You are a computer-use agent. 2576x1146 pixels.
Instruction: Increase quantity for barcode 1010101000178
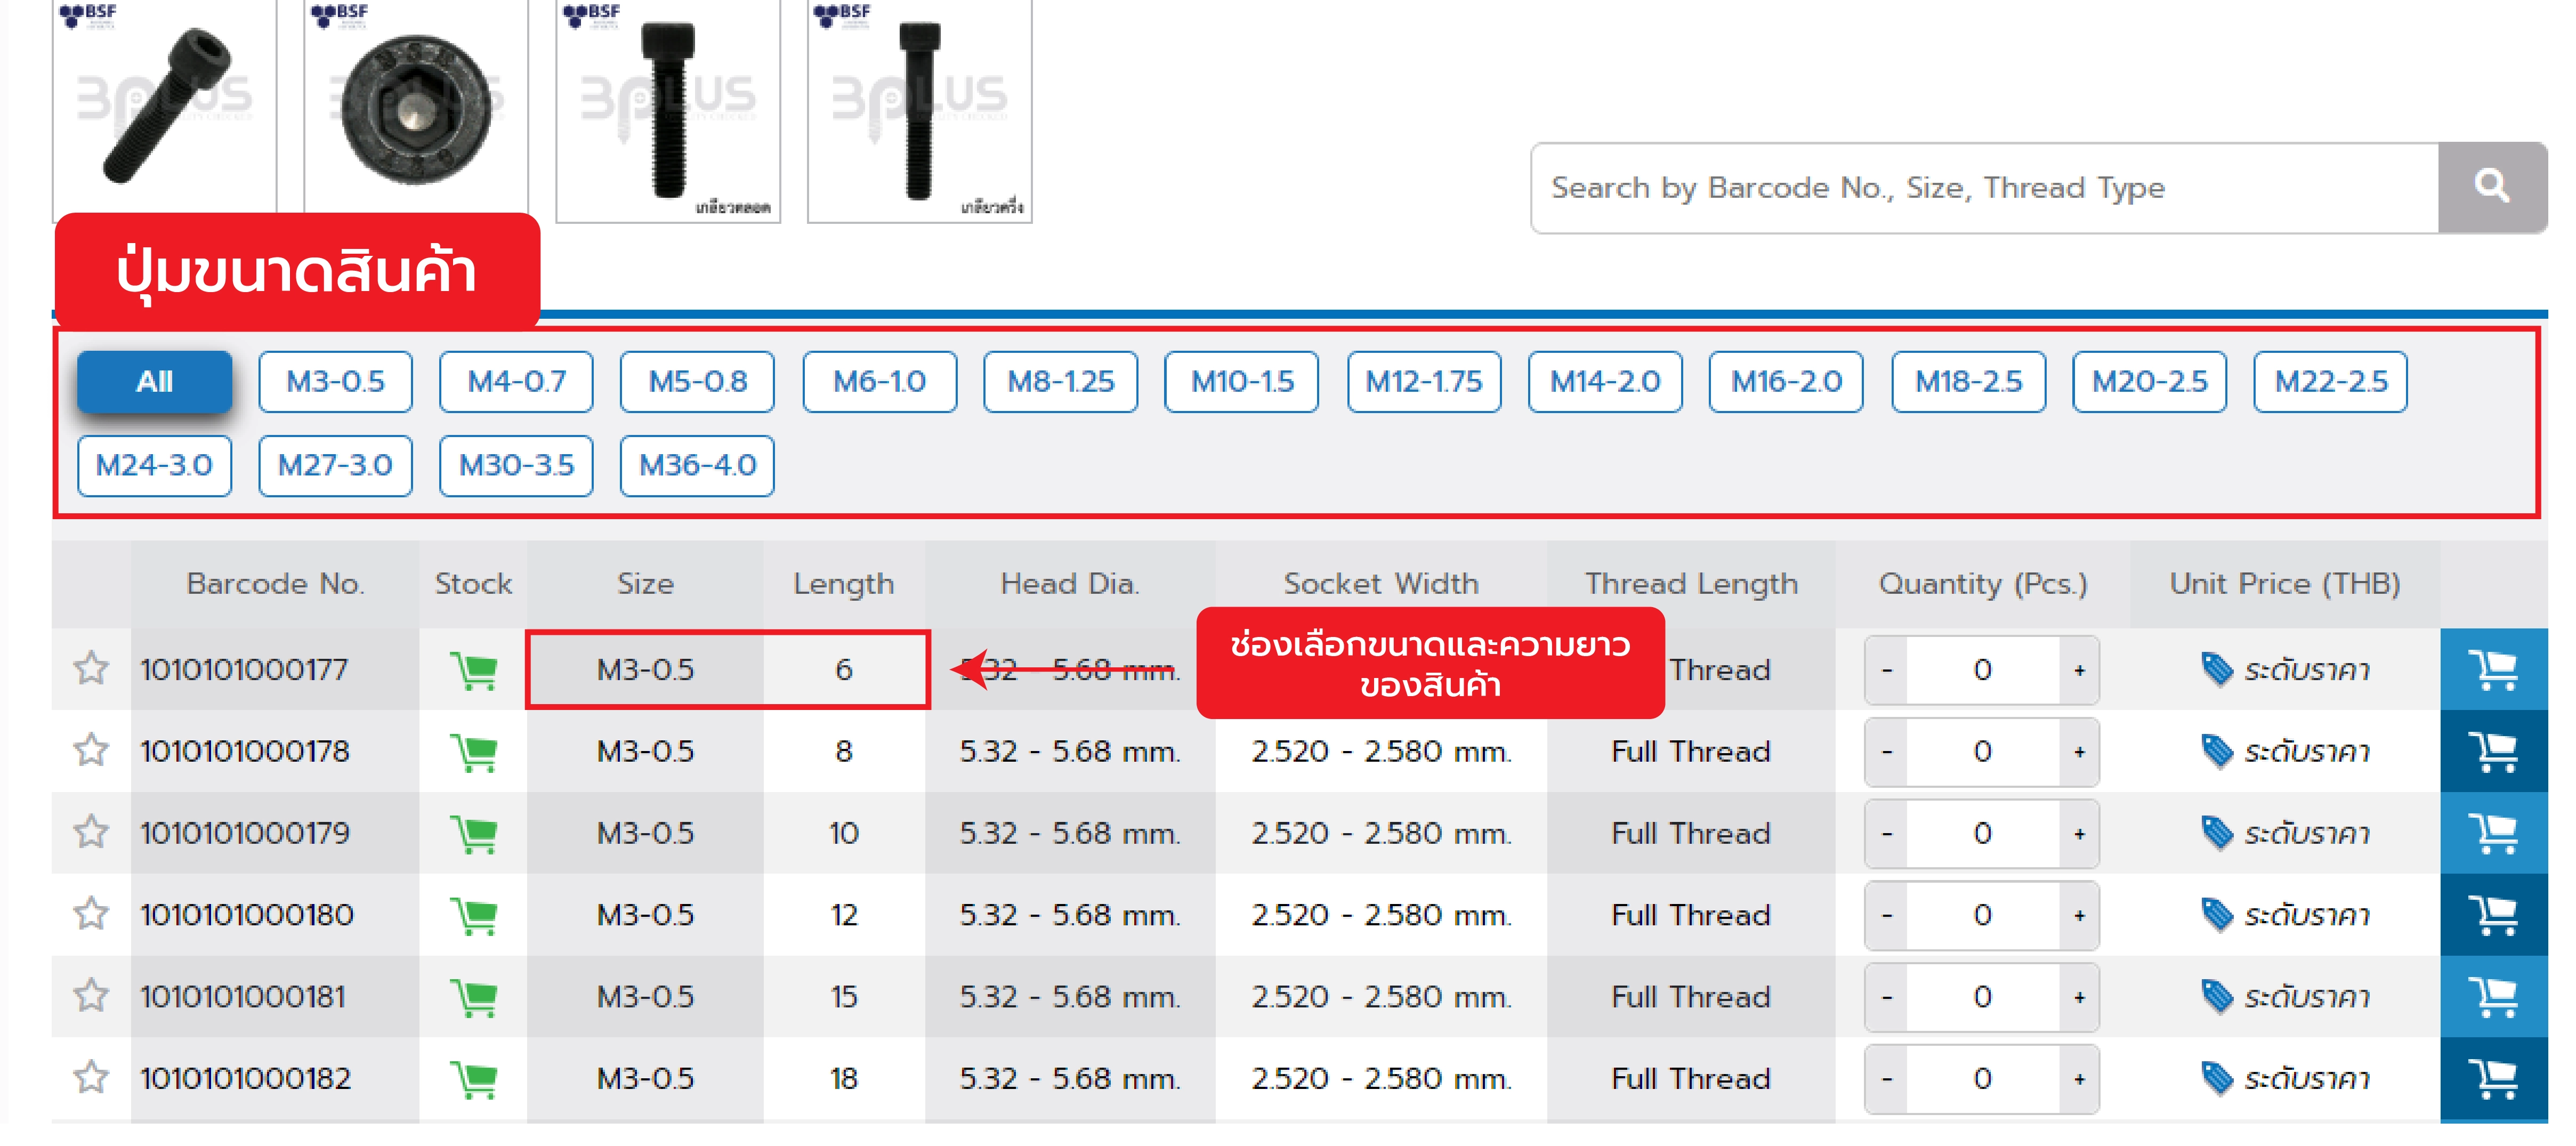point(2079,752)
